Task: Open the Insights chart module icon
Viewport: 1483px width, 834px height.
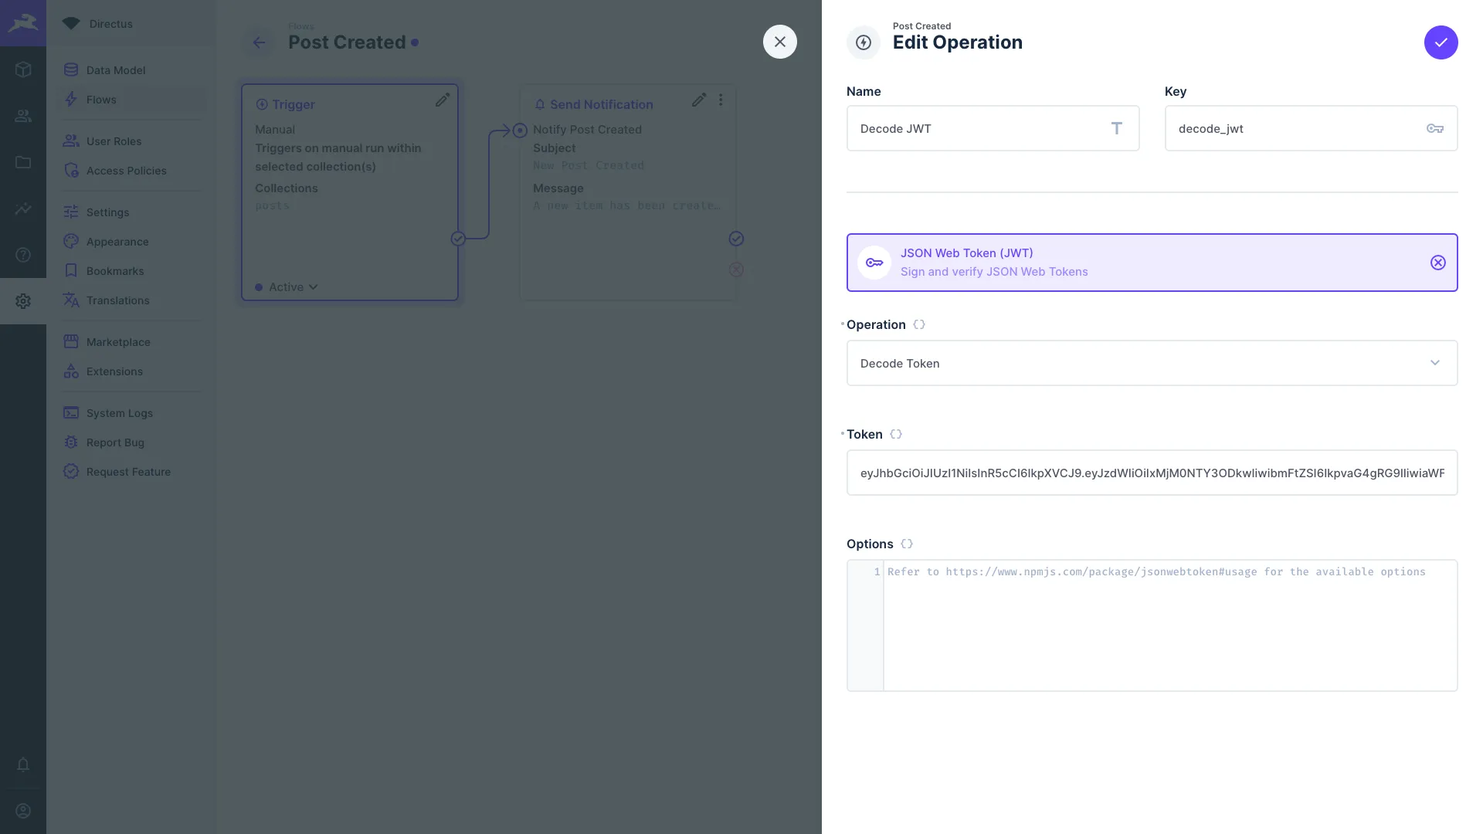Action: [x=23, y=208]
